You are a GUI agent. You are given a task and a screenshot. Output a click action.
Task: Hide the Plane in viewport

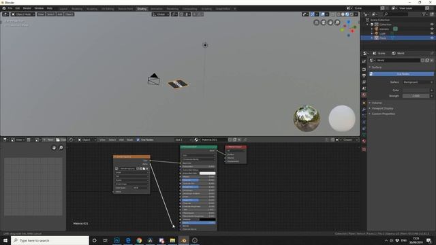coord(432,38)
